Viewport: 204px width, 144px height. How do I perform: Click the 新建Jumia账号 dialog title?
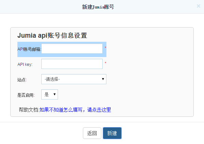(x=98, y=7)
